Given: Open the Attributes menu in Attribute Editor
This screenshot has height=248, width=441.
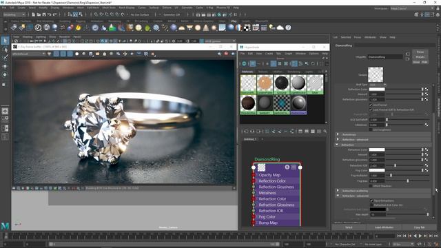Looking at the screenshot, I should tap(371, 37).
